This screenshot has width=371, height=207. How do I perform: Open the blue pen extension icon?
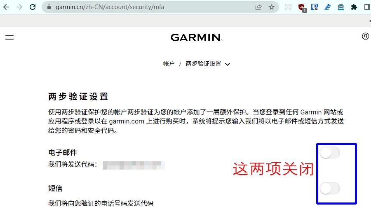click(x=327, y=7)
